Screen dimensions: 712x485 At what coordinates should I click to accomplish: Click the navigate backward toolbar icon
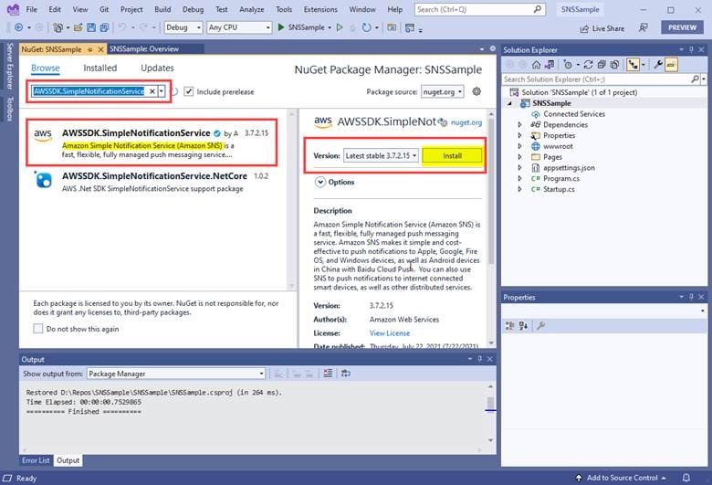(x=18, y=27)
